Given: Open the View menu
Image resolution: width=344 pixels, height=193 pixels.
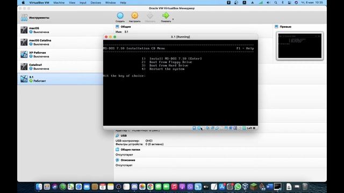Looking at the screenshot, I should [x=72, y=3].
